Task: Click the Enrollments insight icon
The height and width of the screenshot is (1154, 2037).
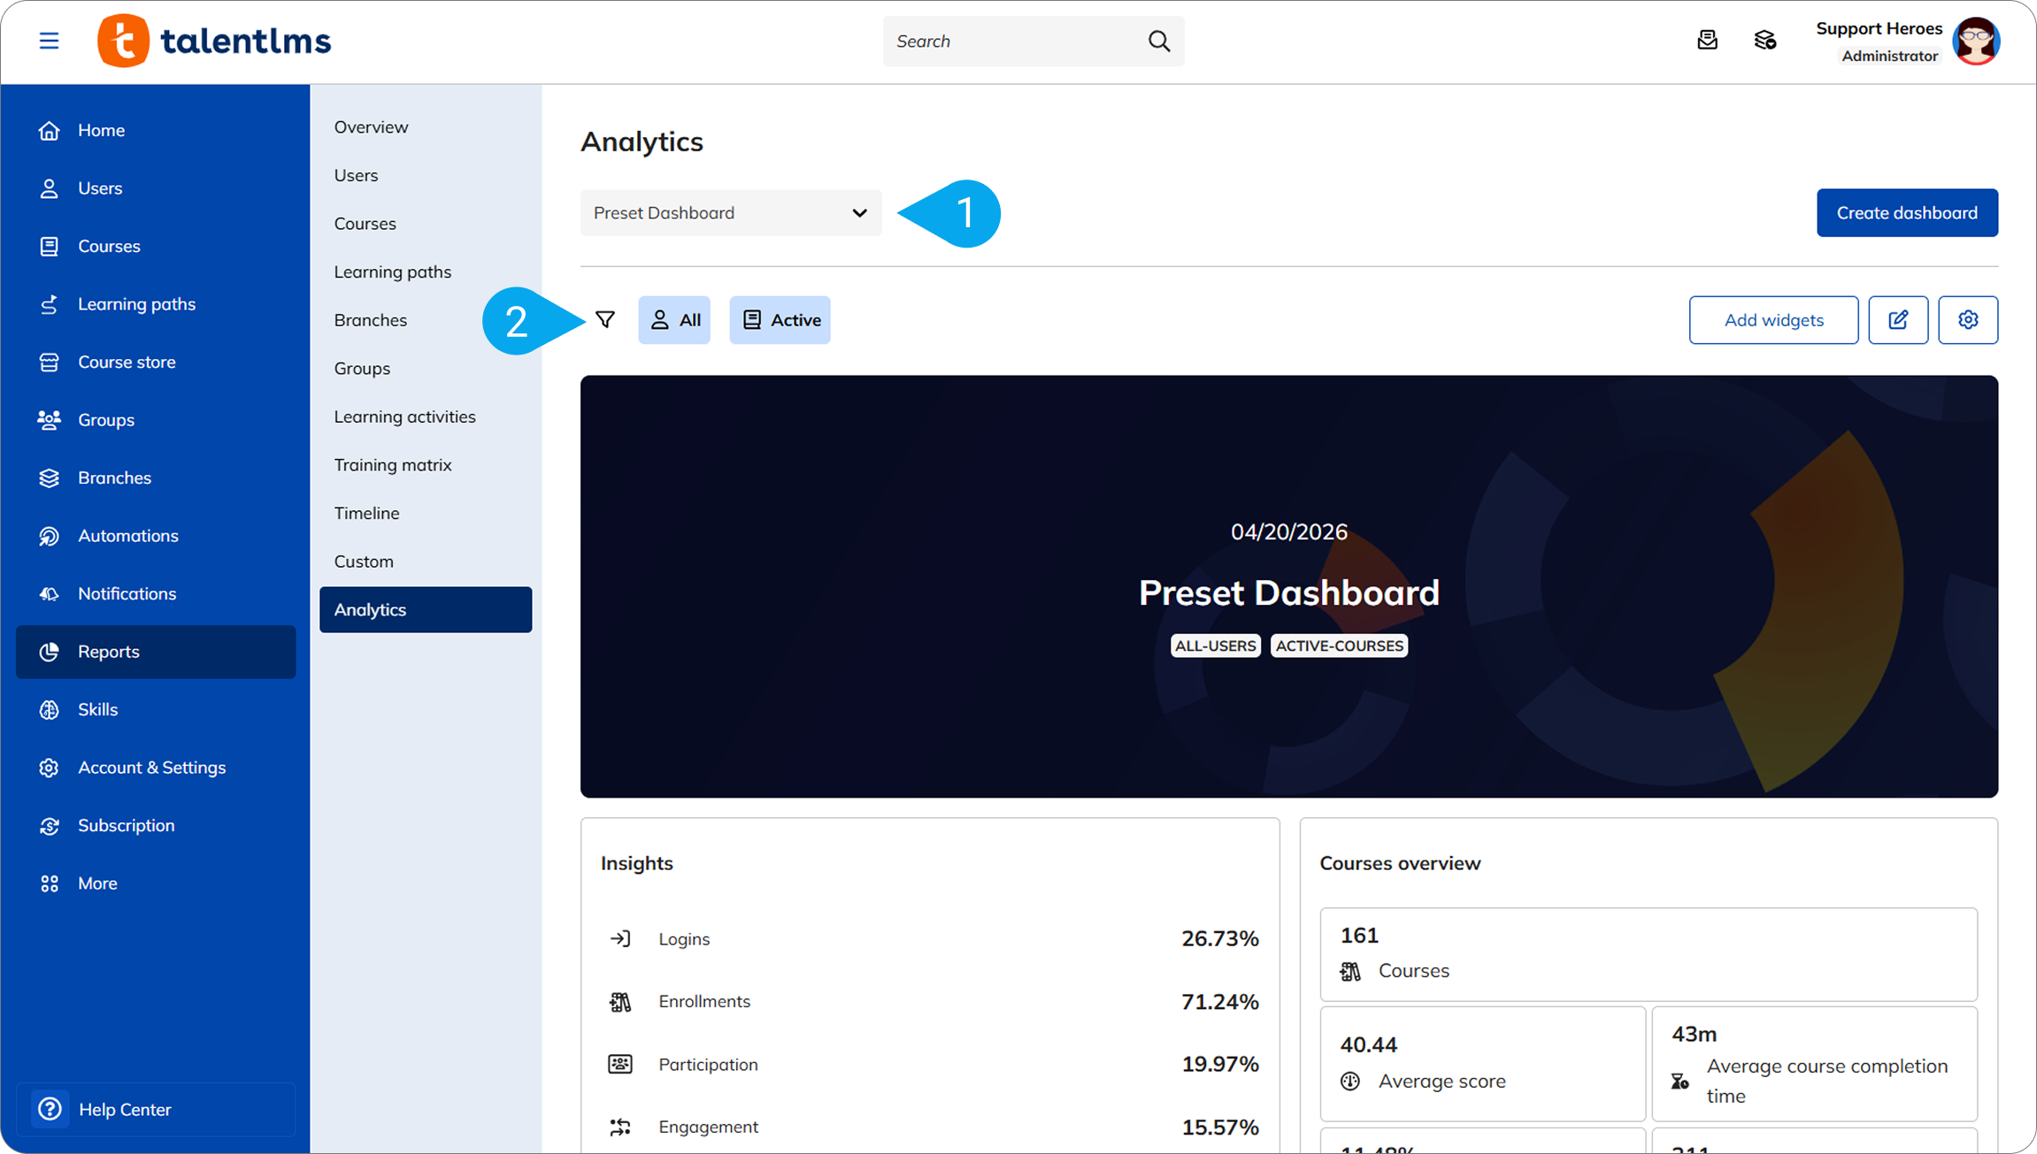Action: click(x=620, y=1001)
